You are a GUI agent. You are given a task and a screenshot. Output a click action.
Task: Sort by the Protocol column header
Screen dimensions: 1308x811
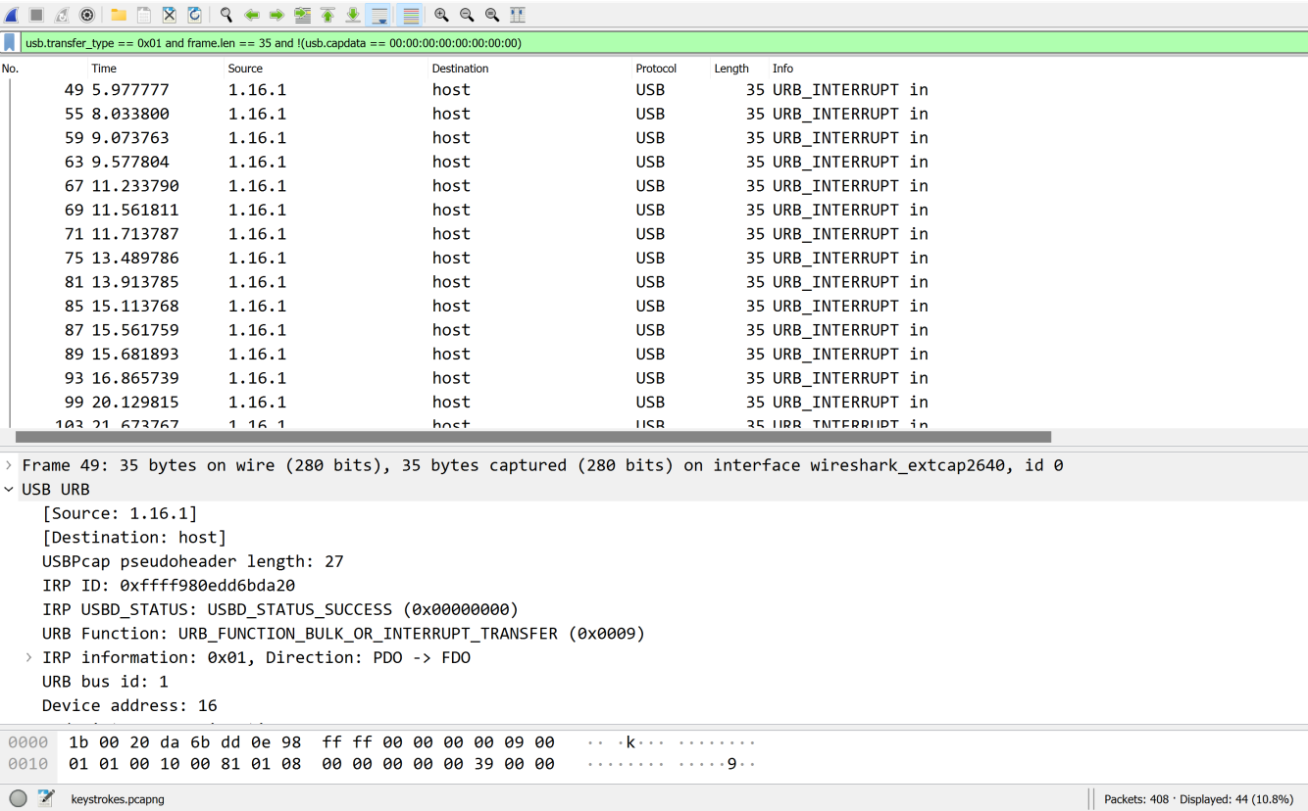[656, 69]
